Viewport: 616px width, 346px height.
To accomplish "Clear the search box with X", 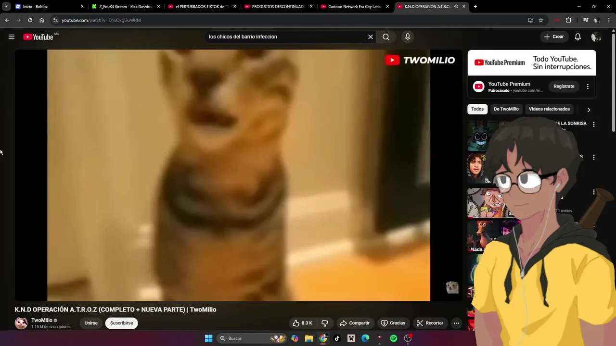I will (371, 37).
